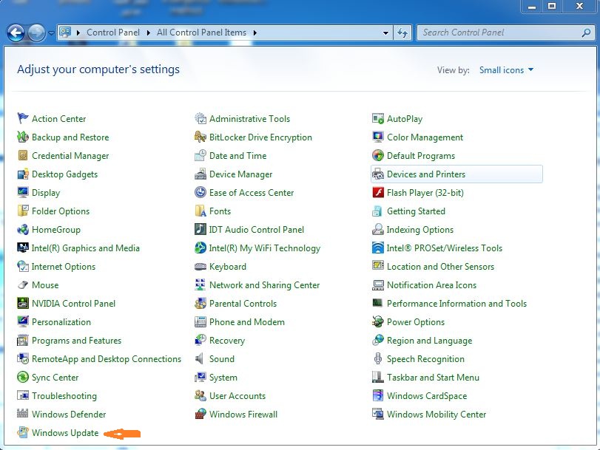600x450 pixels.
Task: Click the NVIDIA Control Panel icon
Action: pos(23,303)
